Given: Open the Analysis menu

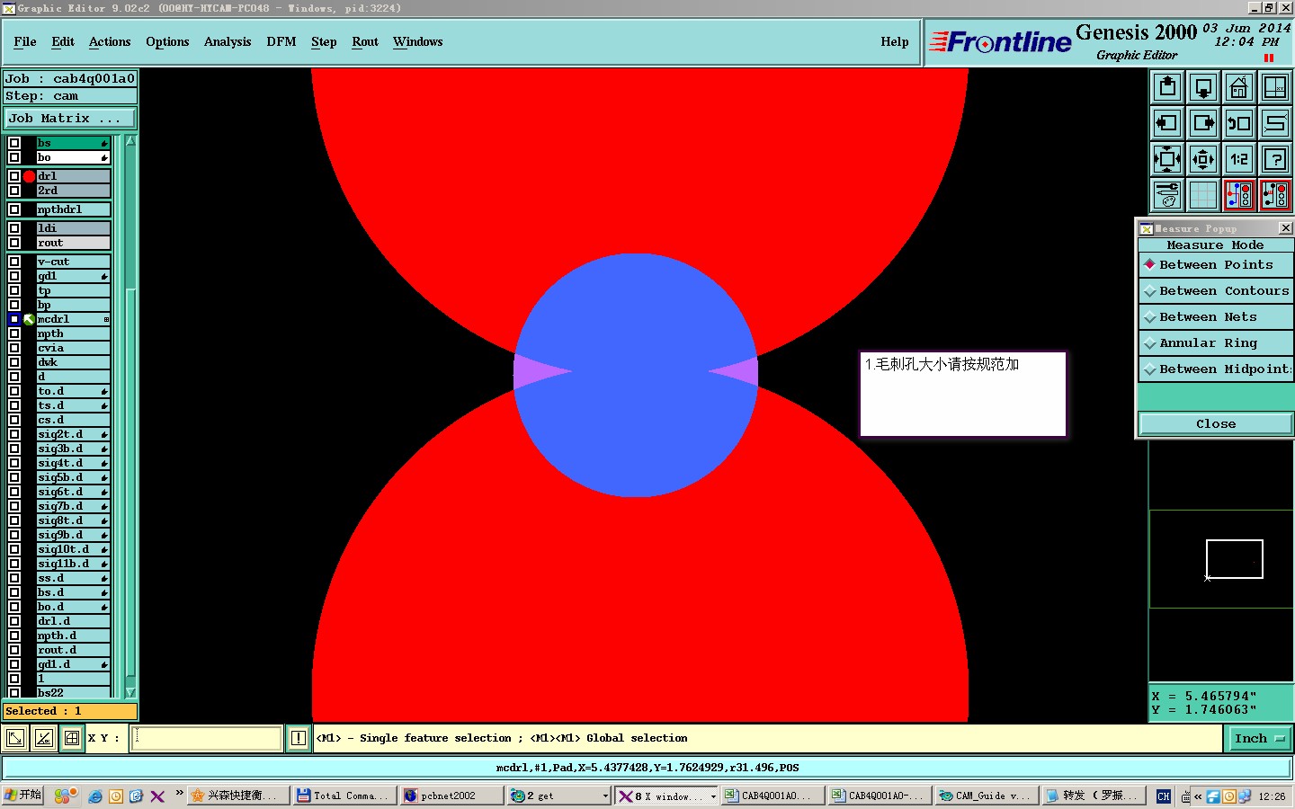Looking at the screenshot, I should (x=228, y=42).
